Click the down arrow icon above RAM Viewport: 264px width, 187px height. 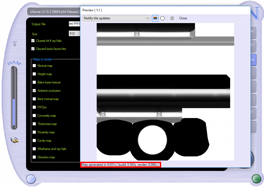[x=15, y=44]
